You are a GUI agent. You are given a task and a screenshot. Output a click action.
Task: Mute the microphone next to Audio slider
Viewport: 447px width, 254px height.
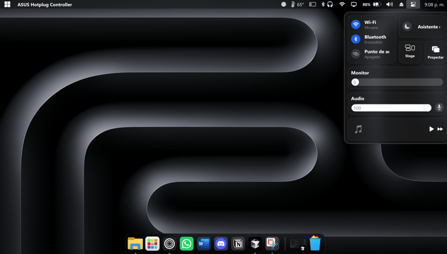[x=439, y=108]
